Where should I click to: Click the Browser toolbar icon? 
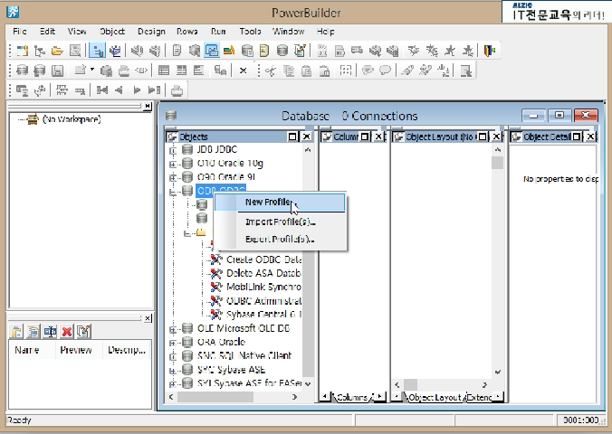tap(194, 51)
